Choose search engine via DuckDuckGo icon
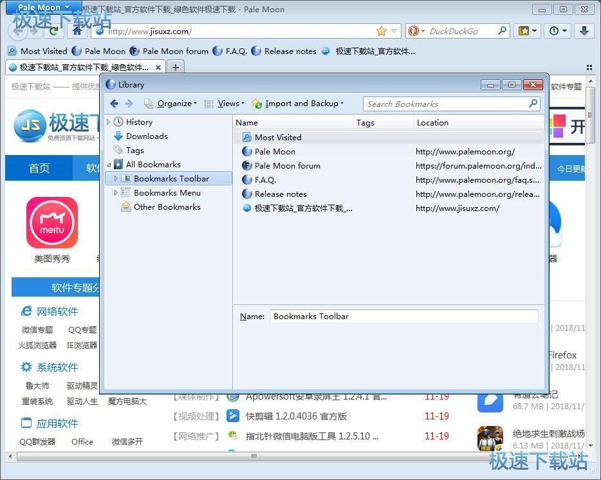The image size is (601, 480). (x=416, y=31)
